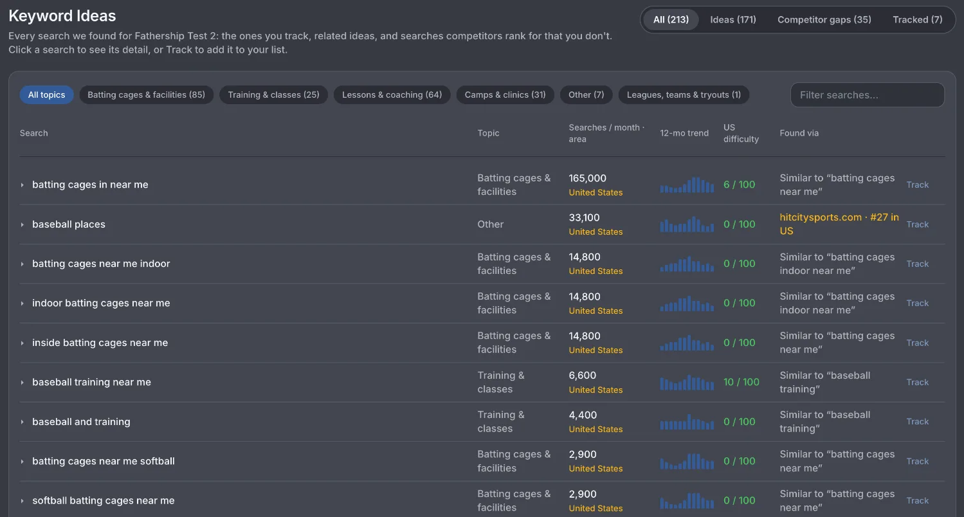Filter by Training & classes (25)

coord(274,95)
